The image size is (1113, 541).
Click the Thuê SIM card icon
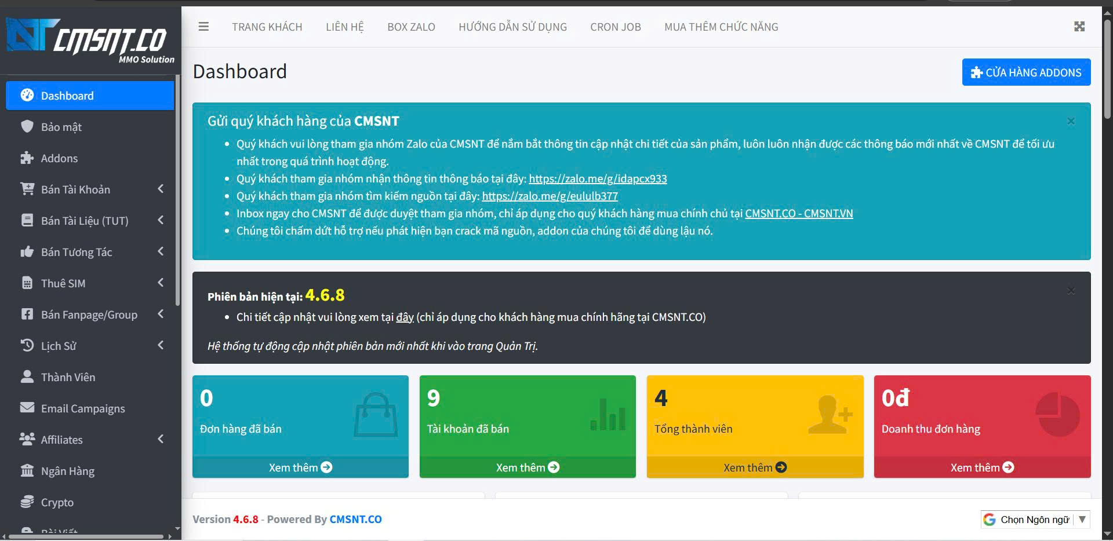27,283
